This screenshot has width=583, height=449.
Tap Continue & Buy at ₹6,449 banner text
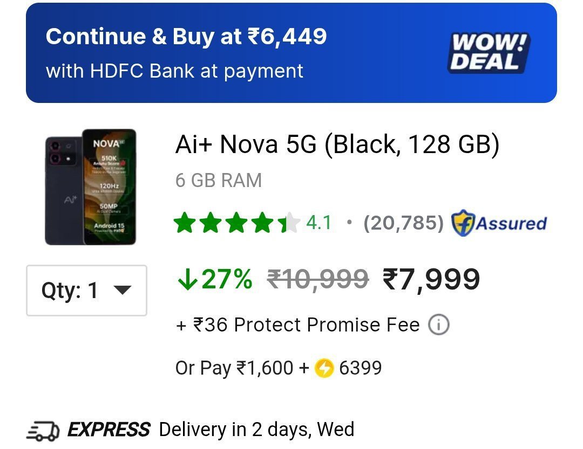tap(186, 37)
